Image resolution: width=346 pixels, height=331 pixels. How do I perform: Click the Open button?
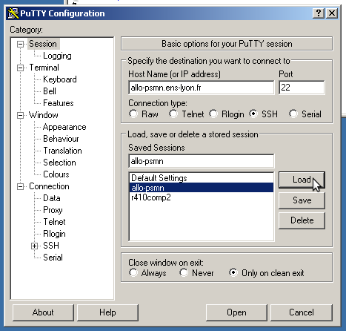click(236, 312)
